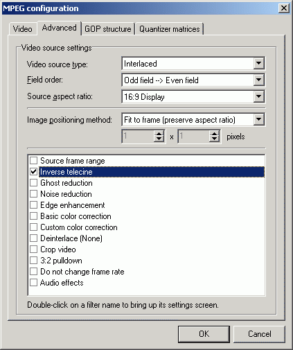
Task: Click the OK button
Action: (204, 334)
